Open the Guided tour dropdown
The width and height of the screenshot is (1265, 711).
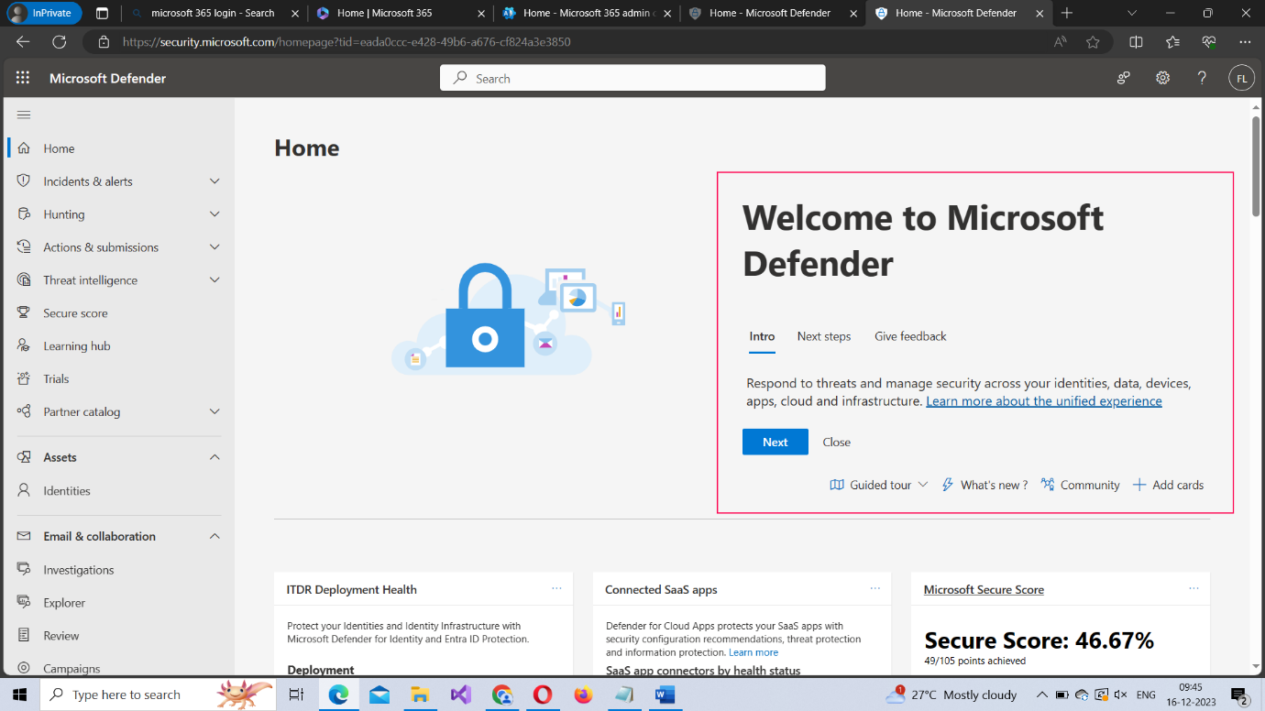pyautogui.click(x=879, y=485)
